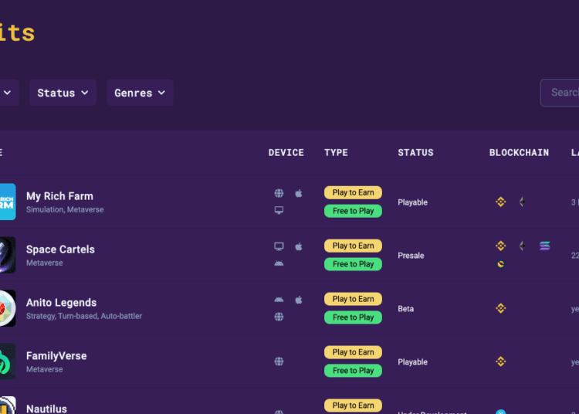Click My Rich Farm Apple device icon
This screenshot has height=414, width=579.
pyautogui.click(x=299, y=193)
